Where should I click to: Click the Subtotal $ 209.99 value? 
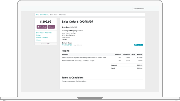[x=140, y=65]
